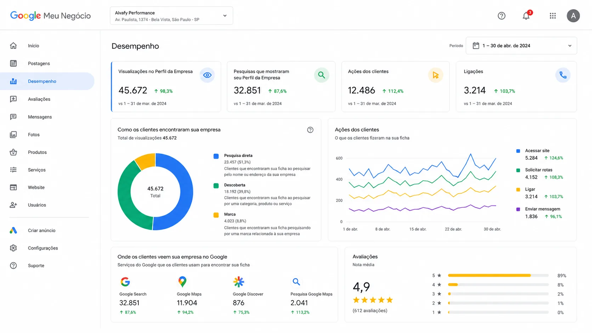Open the Suporte link in sidebar

[36, 266]
